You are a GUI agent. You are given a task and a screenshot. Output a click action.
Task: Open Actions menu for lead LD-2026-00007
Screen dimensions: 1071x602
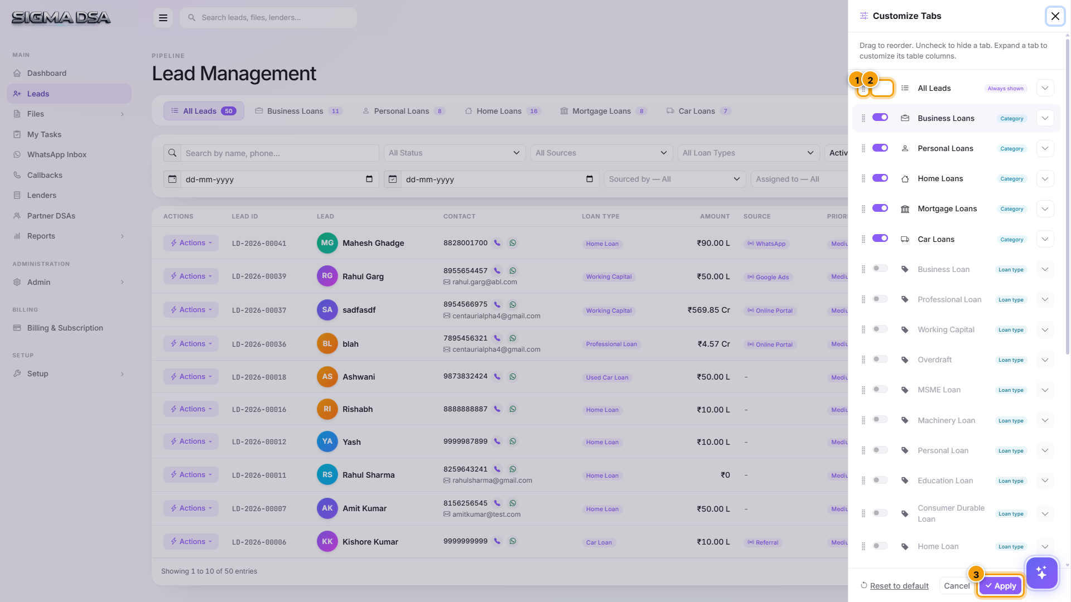tap(191, 508)
